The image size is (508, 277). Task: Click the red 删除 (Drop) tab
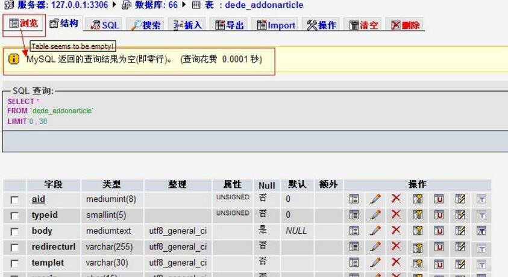click(x=406, y=25)
